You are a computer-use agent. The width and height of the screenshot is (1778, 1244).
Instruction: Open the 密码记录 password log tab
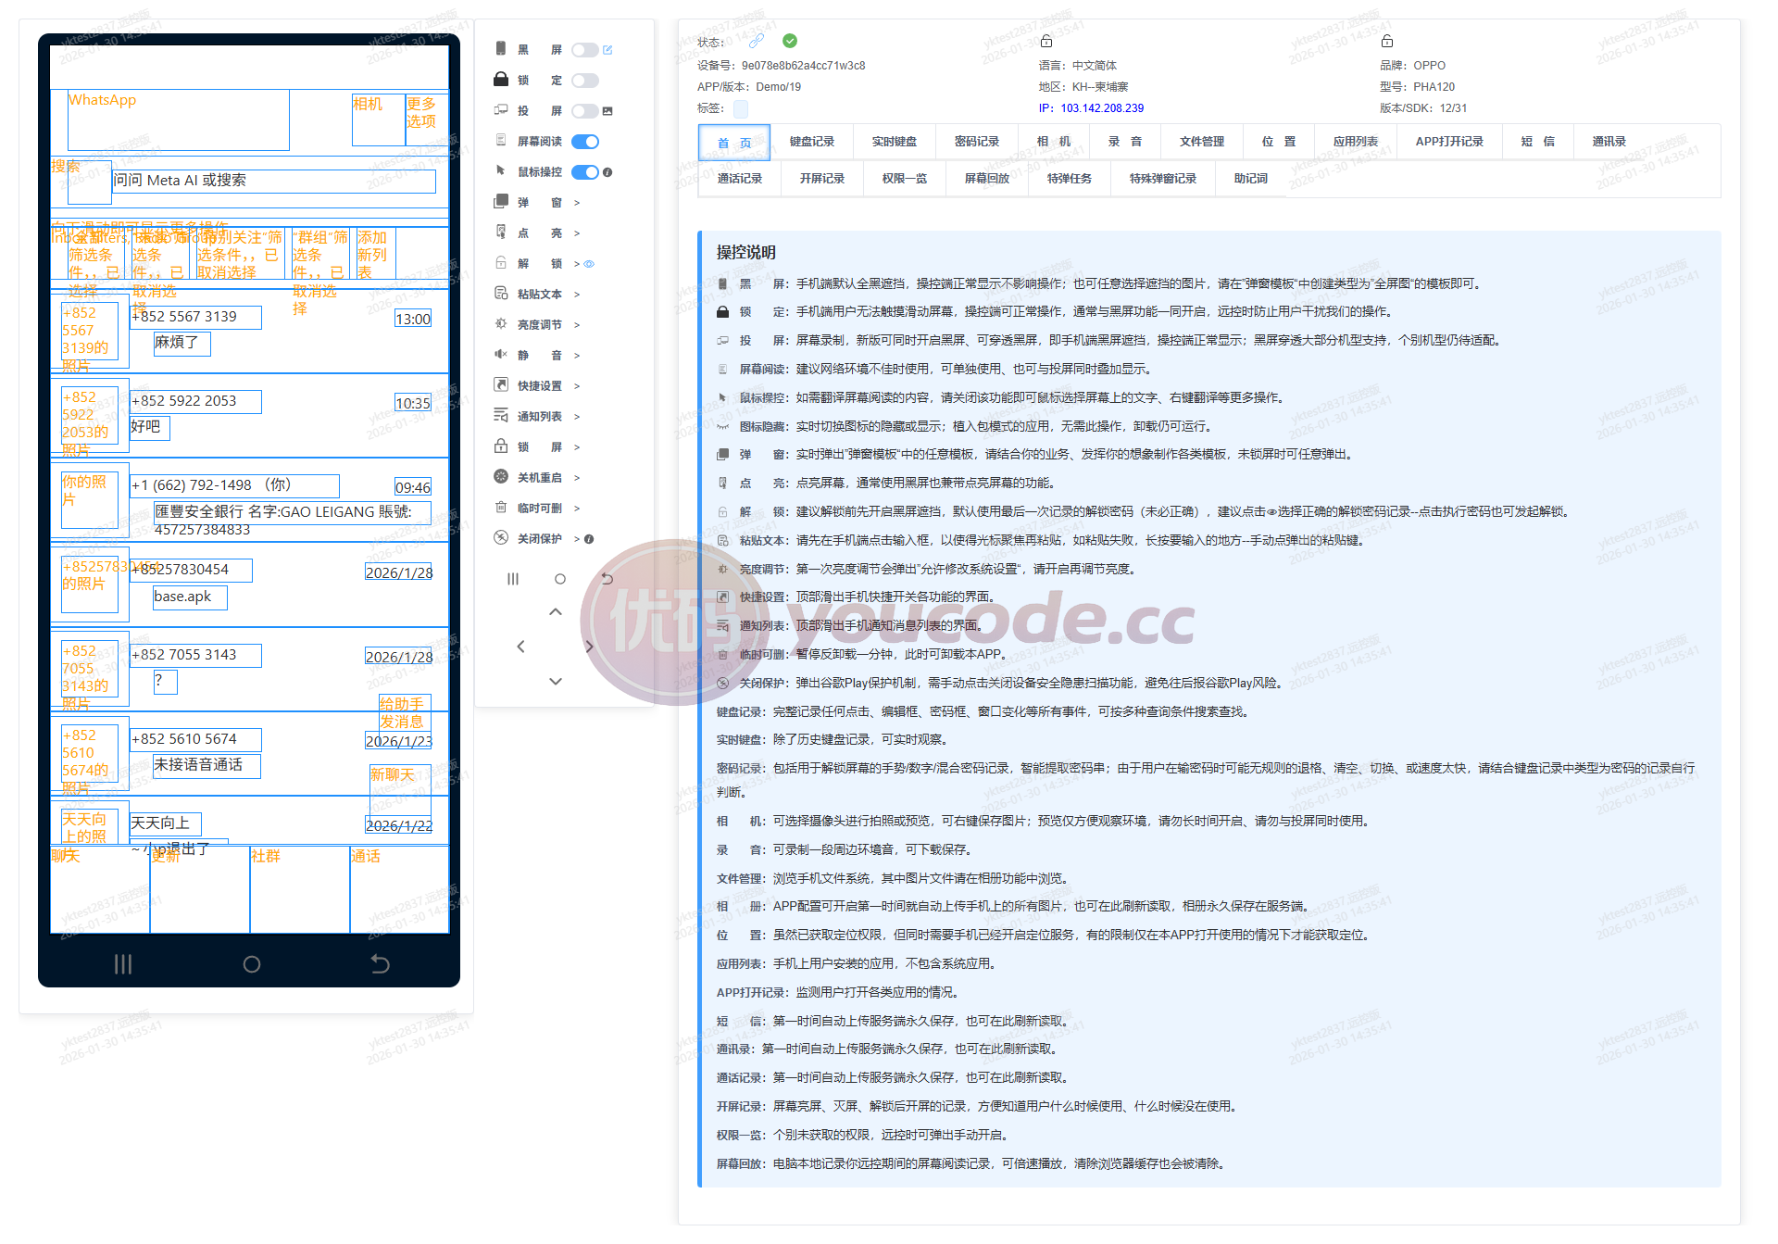point(977,142)
